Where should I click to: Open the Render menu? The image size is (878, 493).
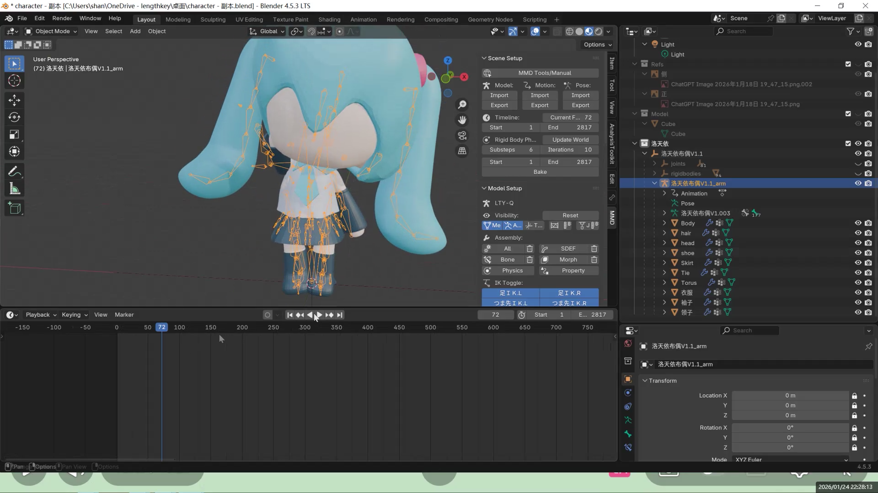(x=62, y=18)
